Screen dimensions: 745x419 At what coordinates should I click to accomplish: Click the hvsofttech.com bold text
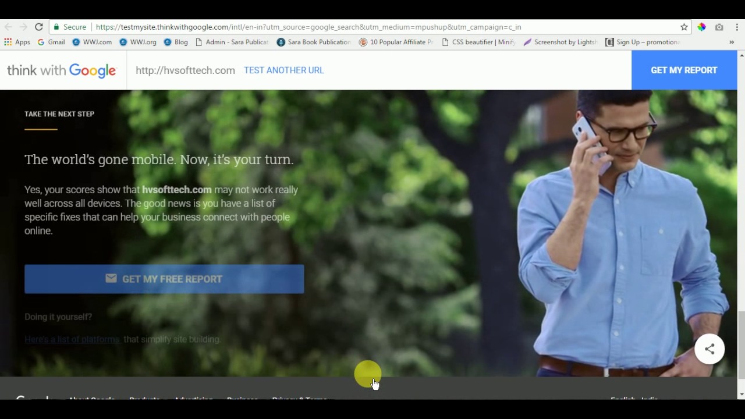tap(177, 190)
